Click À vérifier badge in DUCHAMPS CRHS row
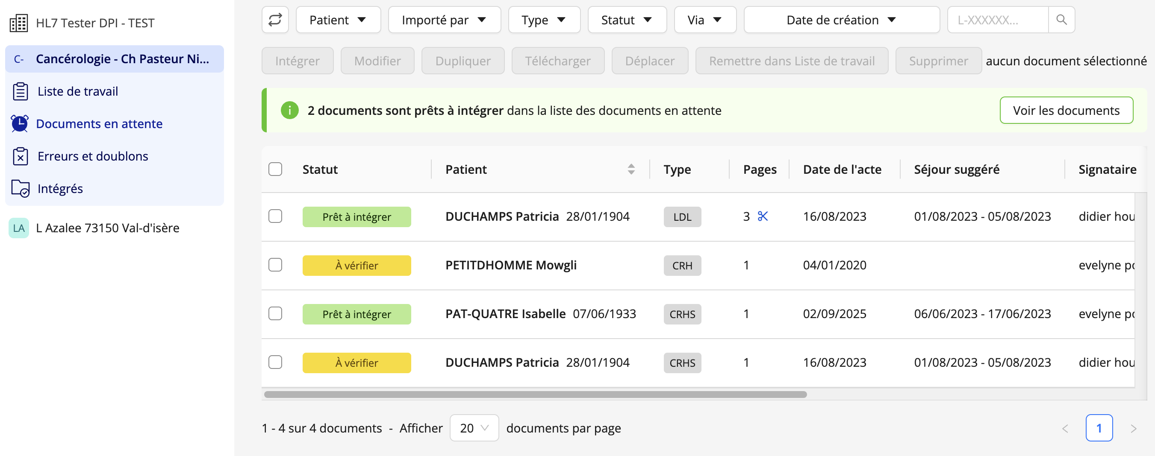 357,363
